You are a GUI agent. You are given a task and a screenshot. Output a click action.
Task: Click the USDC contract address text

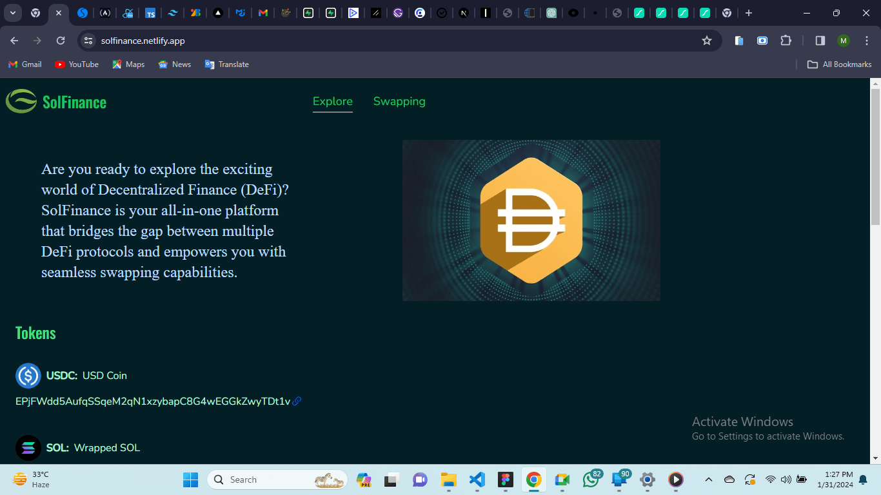153,401
